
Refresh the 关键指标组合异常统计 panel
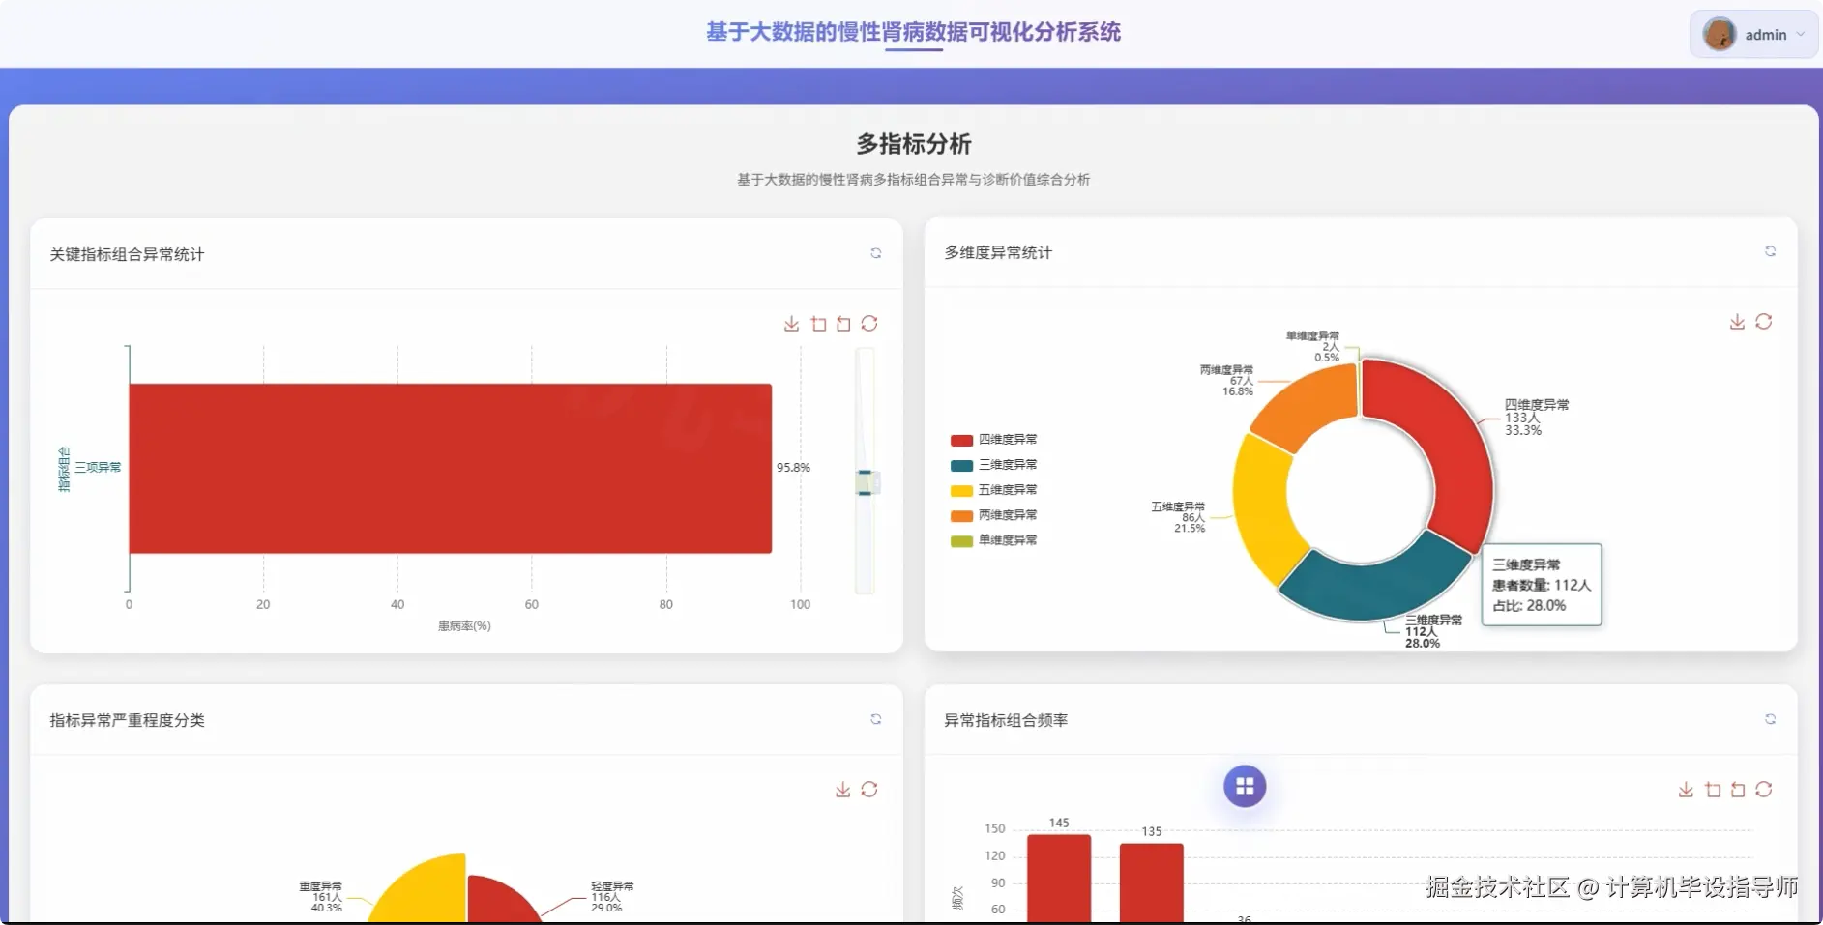(875, 253)
